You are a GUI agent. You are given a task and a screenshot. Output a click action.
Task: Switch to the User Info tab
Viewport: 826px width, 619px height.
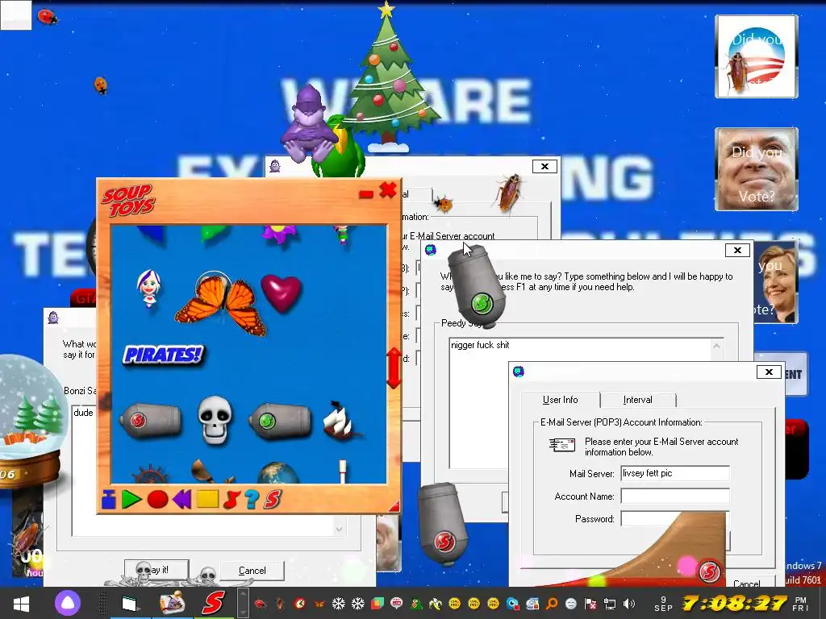coord(560,400)
